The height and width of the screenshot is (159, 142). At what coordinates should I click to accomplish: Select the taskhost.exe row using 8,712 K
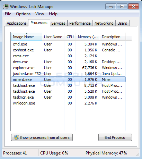tap(68, 85)
